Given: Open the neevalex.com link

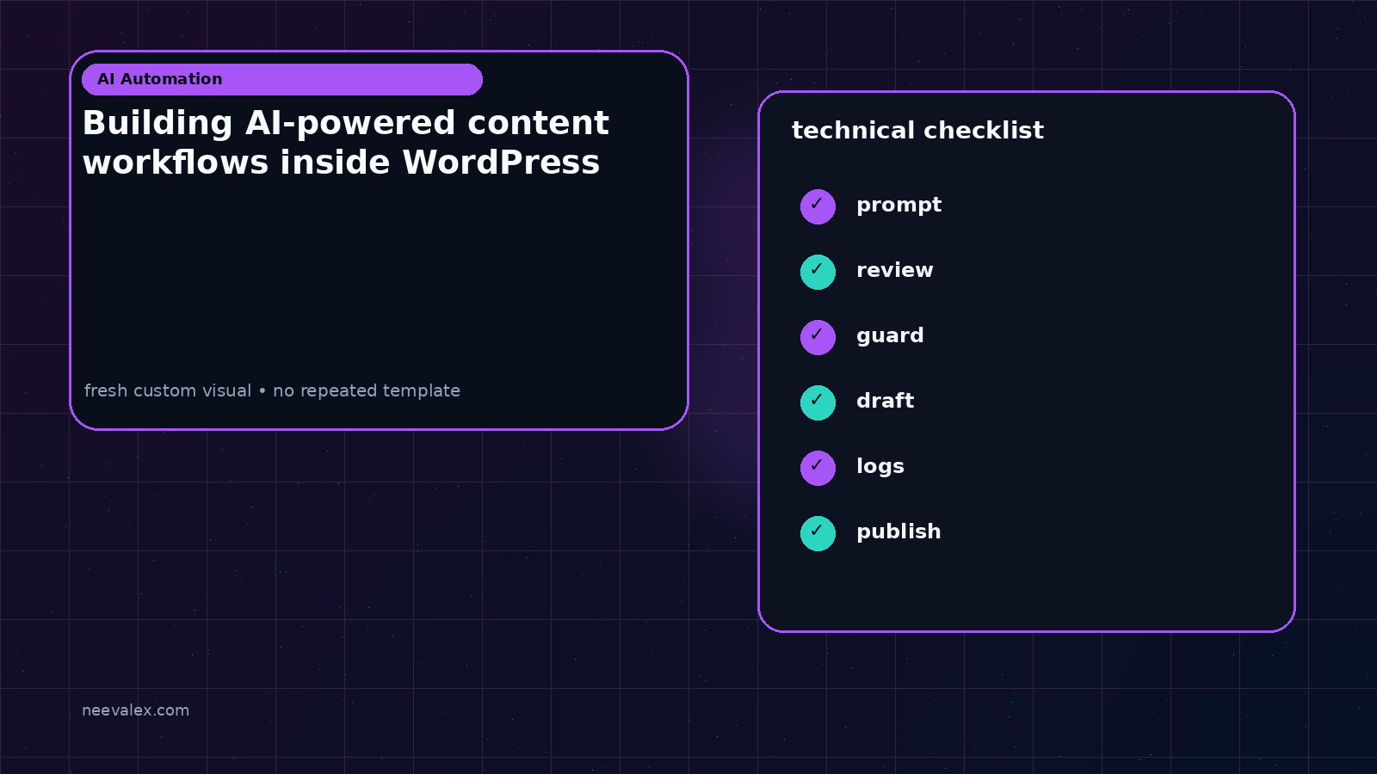Looking at the screenshot, I should (136, 710).
